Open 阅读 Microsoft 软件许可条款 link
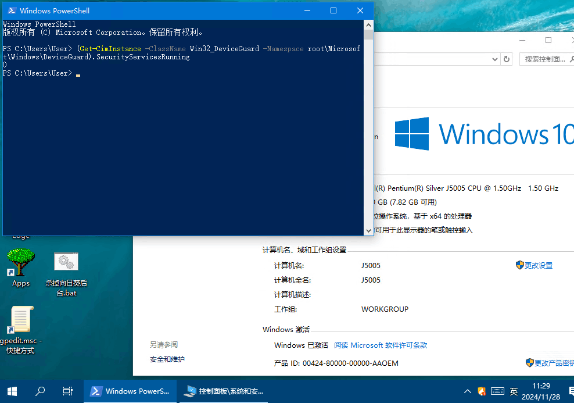Viewport: 574px width, 403px height. point(381,345)
